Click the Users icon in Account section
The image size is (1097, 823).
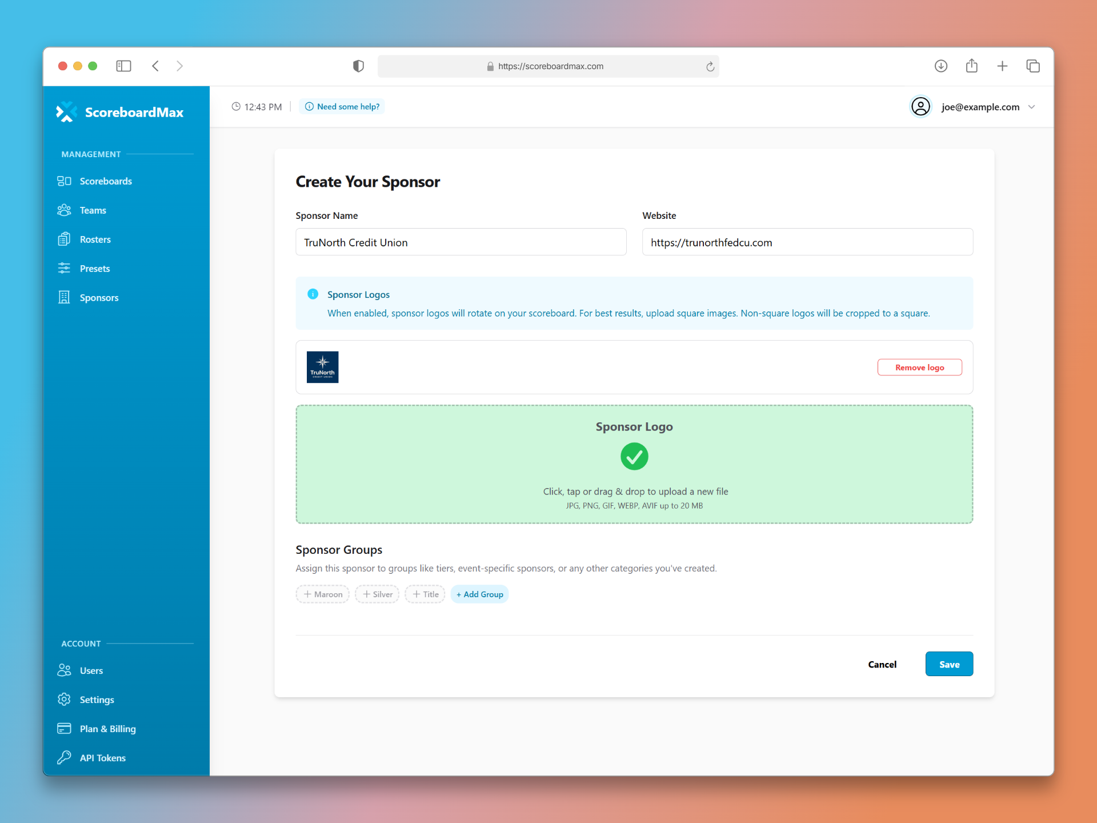64,670
